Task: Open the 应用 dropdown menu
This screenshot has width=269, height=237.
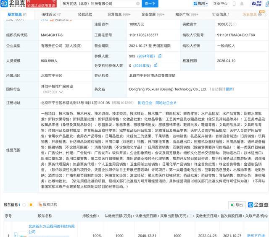Action: [x=200, y=4]
